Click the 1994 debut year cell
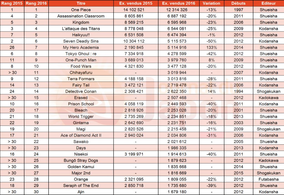 [x=238, y=91]
